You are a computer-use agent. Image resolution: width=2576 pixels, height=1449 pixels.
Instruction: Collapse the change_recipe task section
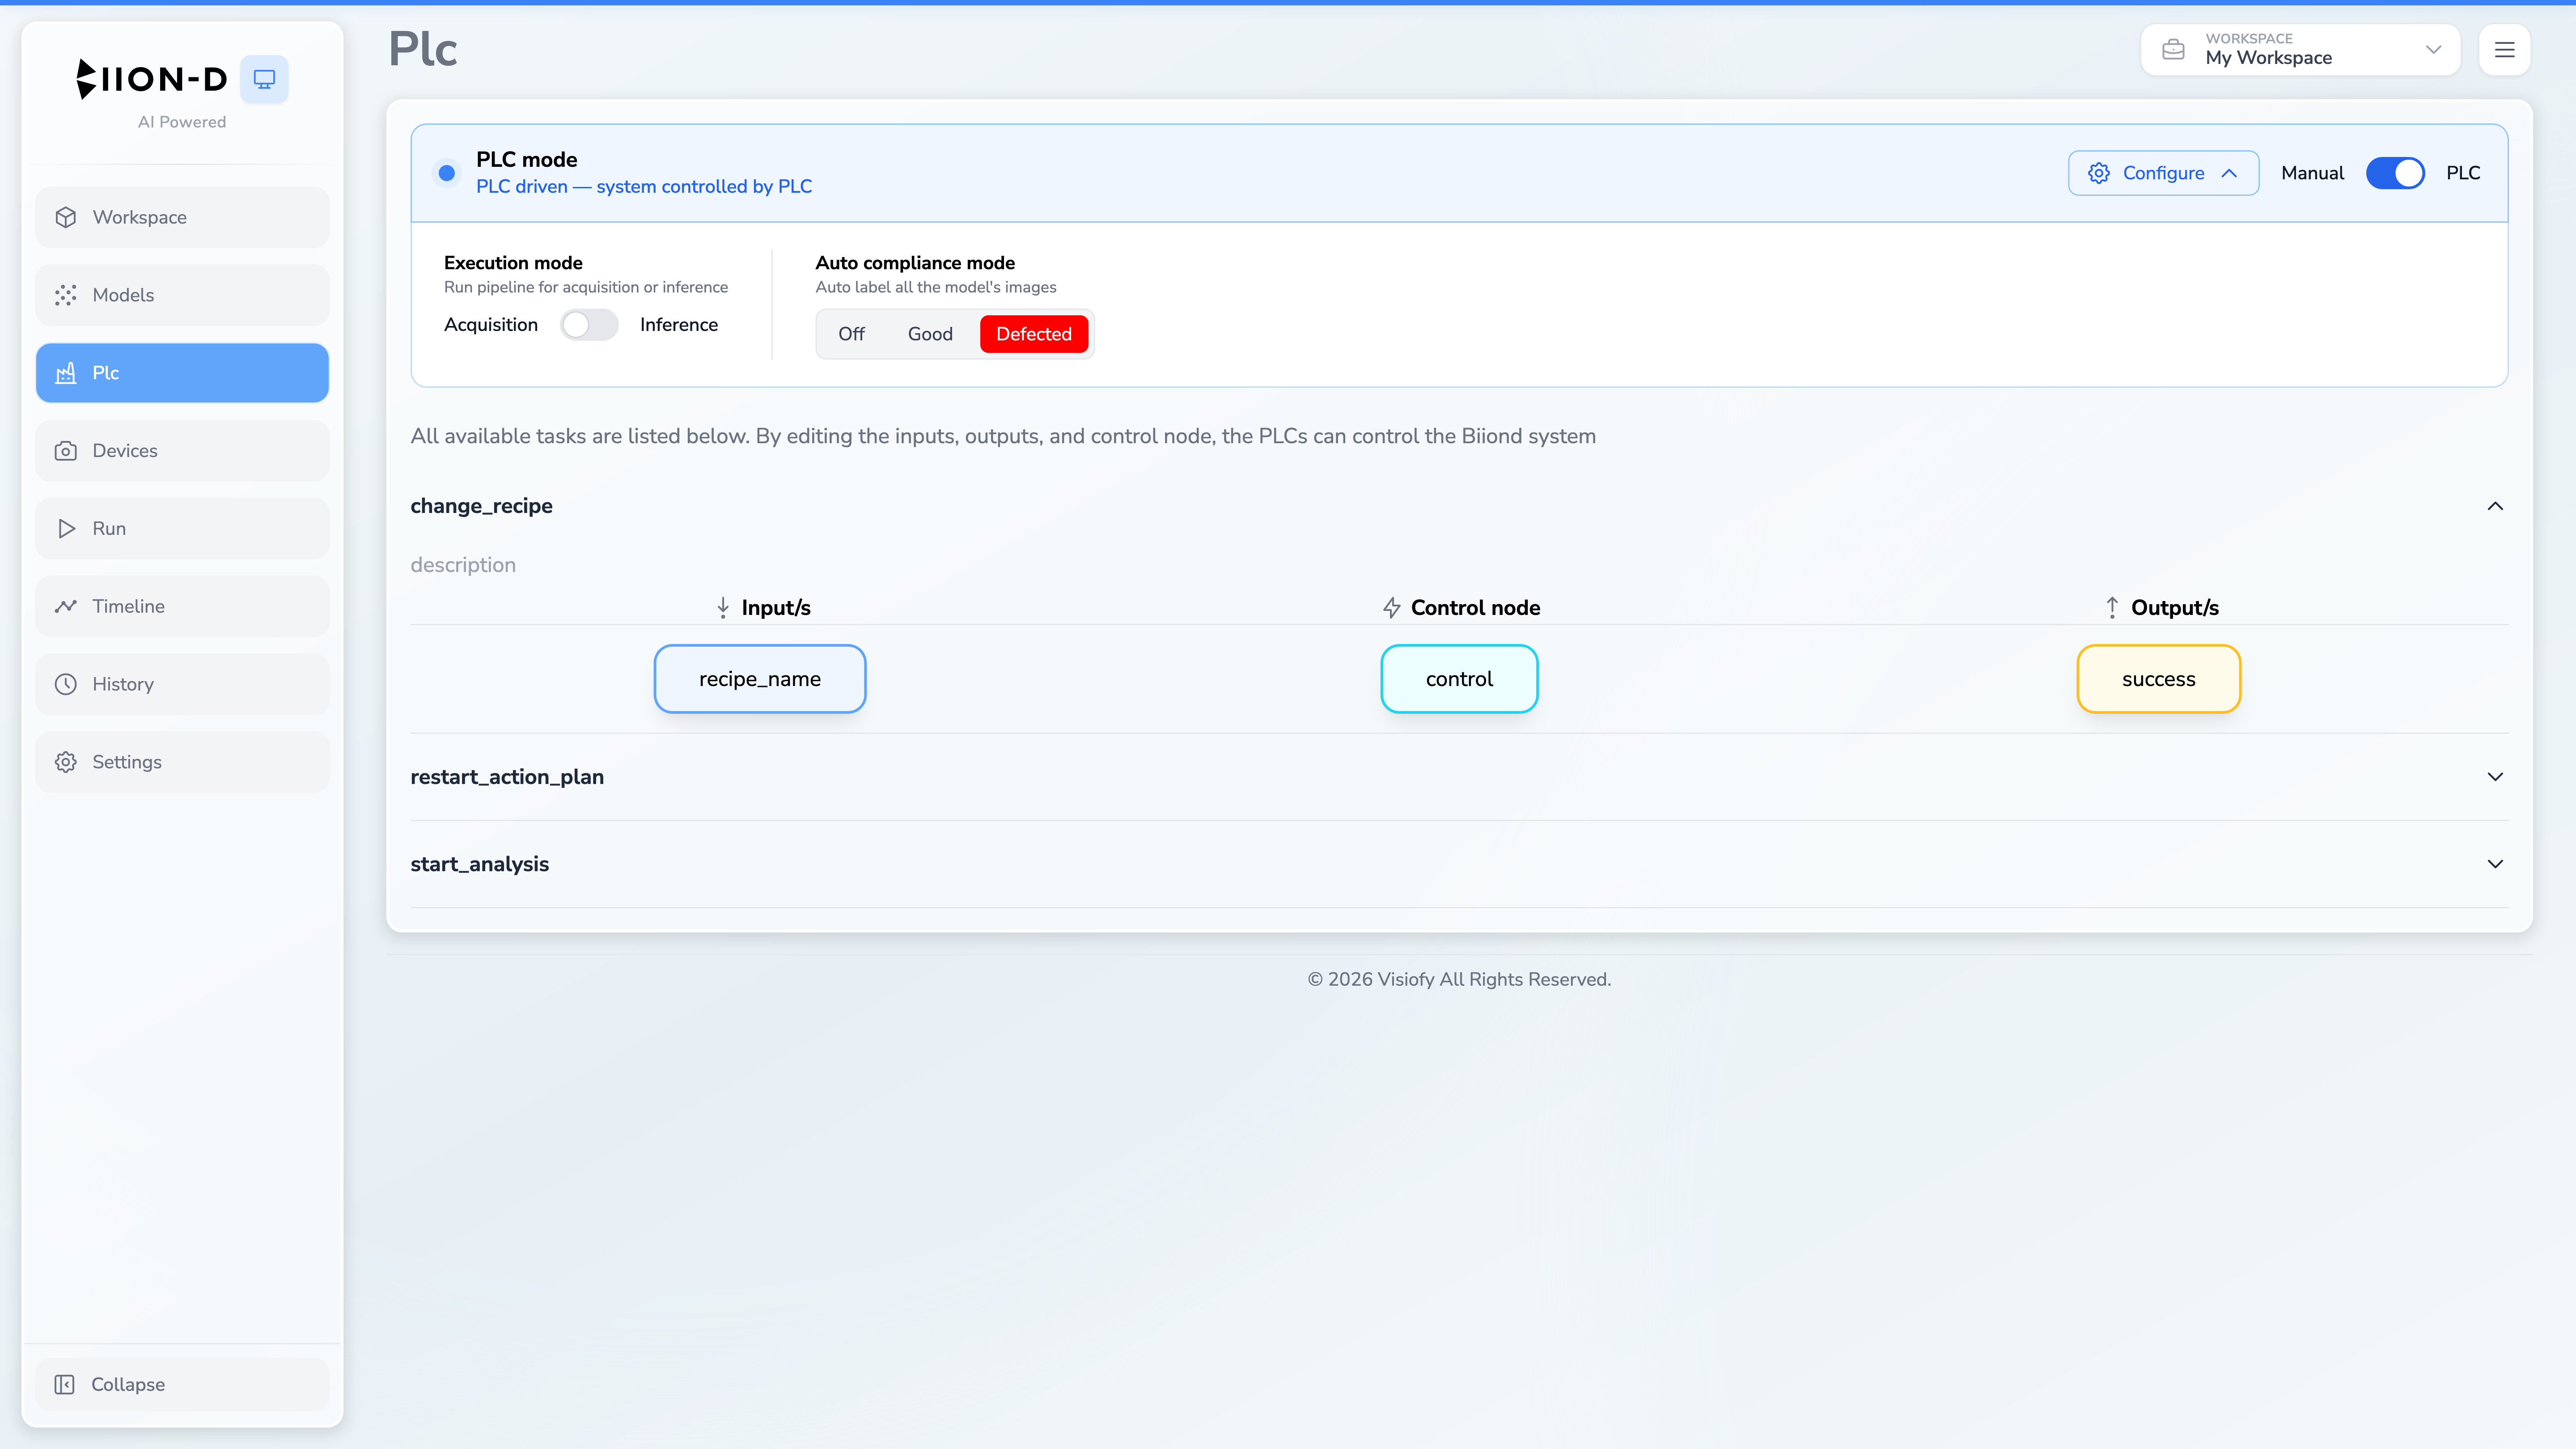point(2495,506)
